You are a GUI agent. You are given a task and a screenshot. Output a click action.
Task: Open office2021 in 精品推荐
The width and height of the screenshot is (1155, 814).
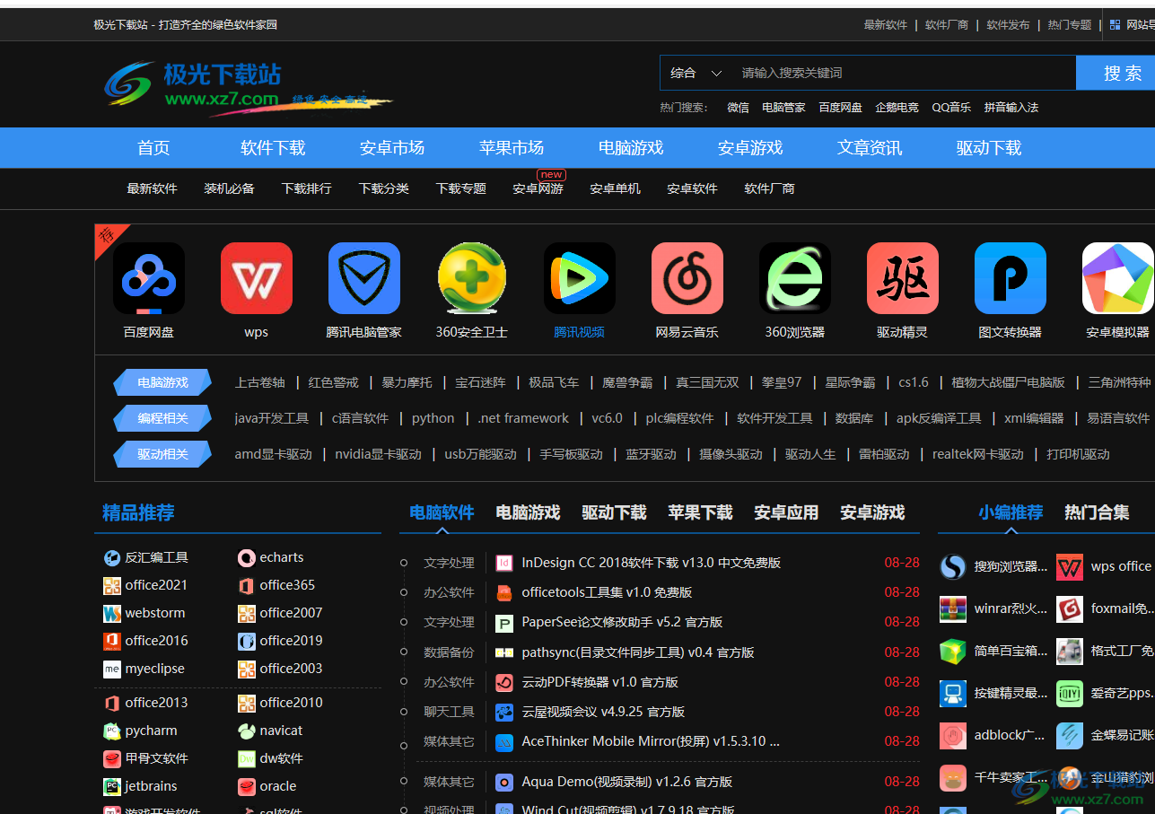156,585
